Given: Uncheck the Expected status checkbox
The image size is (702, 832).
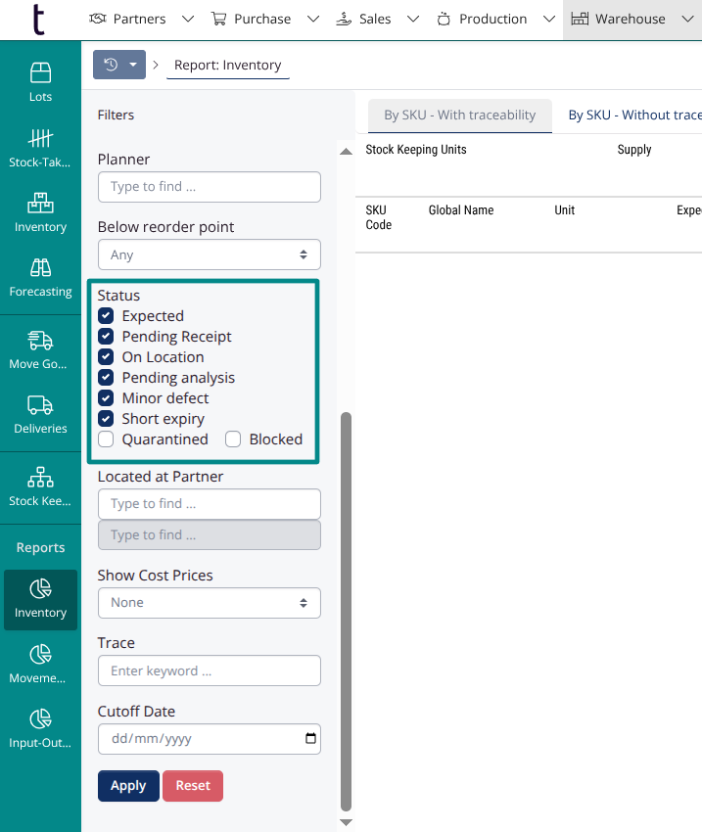Looking at the screenshot, I should coord(106,316).
